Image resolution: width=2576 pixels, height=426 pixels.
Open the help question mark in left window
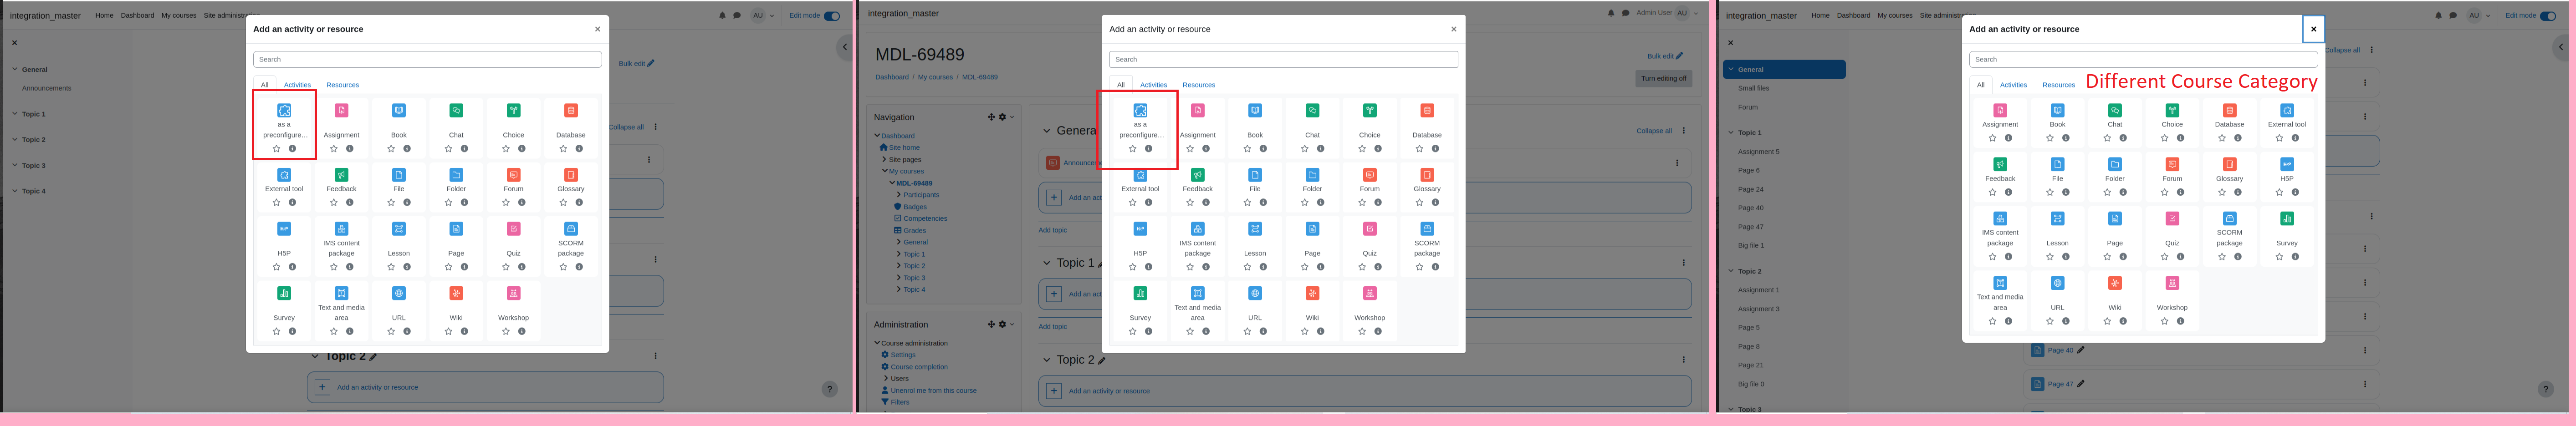(x=830, y=389)
